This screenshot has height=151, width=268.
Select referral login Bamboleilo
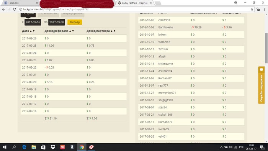click(x=166, y=27)
